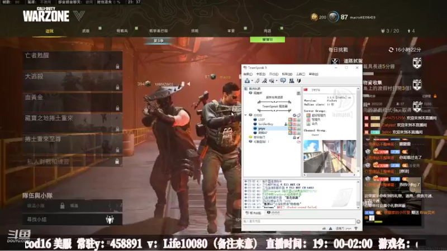Open the TeamSpeak menu ending in (B)
Viewport: 447px width, 251px height.
(x=260, y=74)
